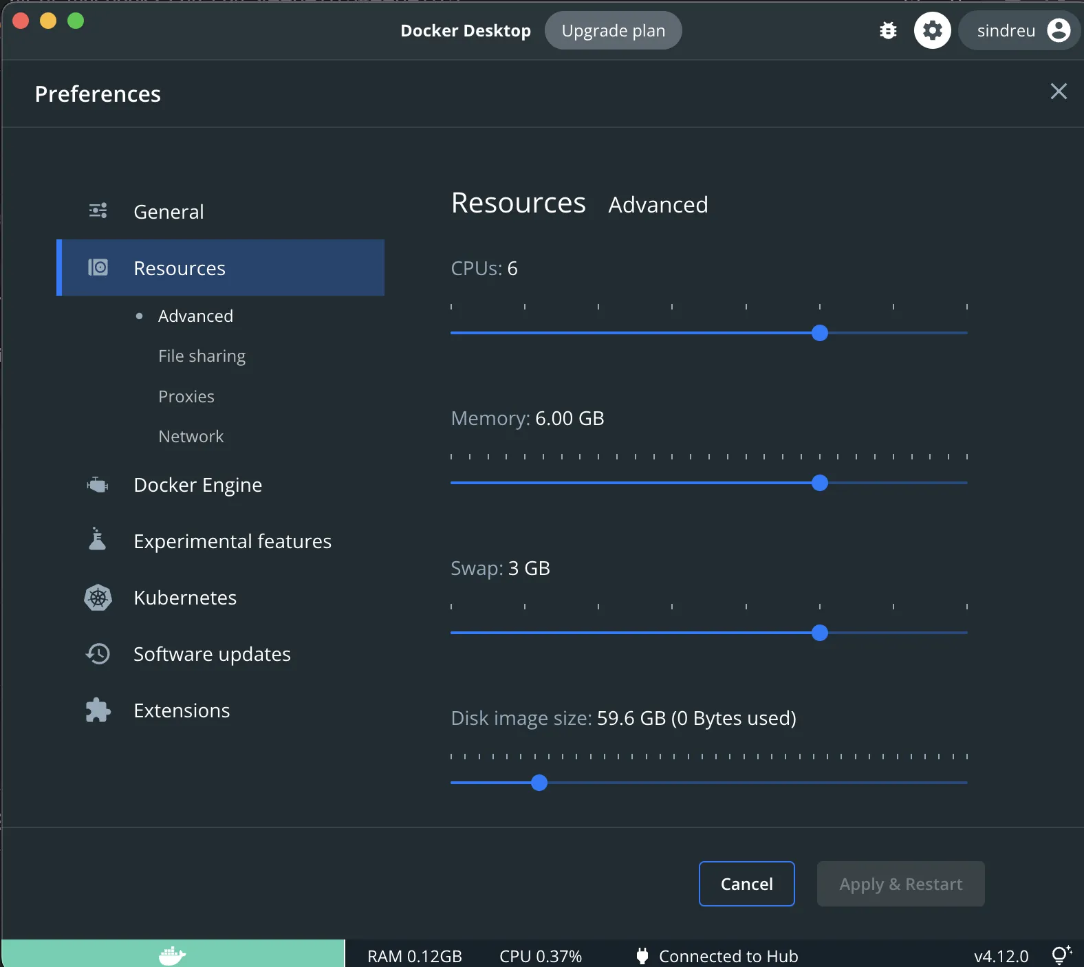Click the Docker Engine icon
The image size is (1084, 967).
click(x=98, y=484)
